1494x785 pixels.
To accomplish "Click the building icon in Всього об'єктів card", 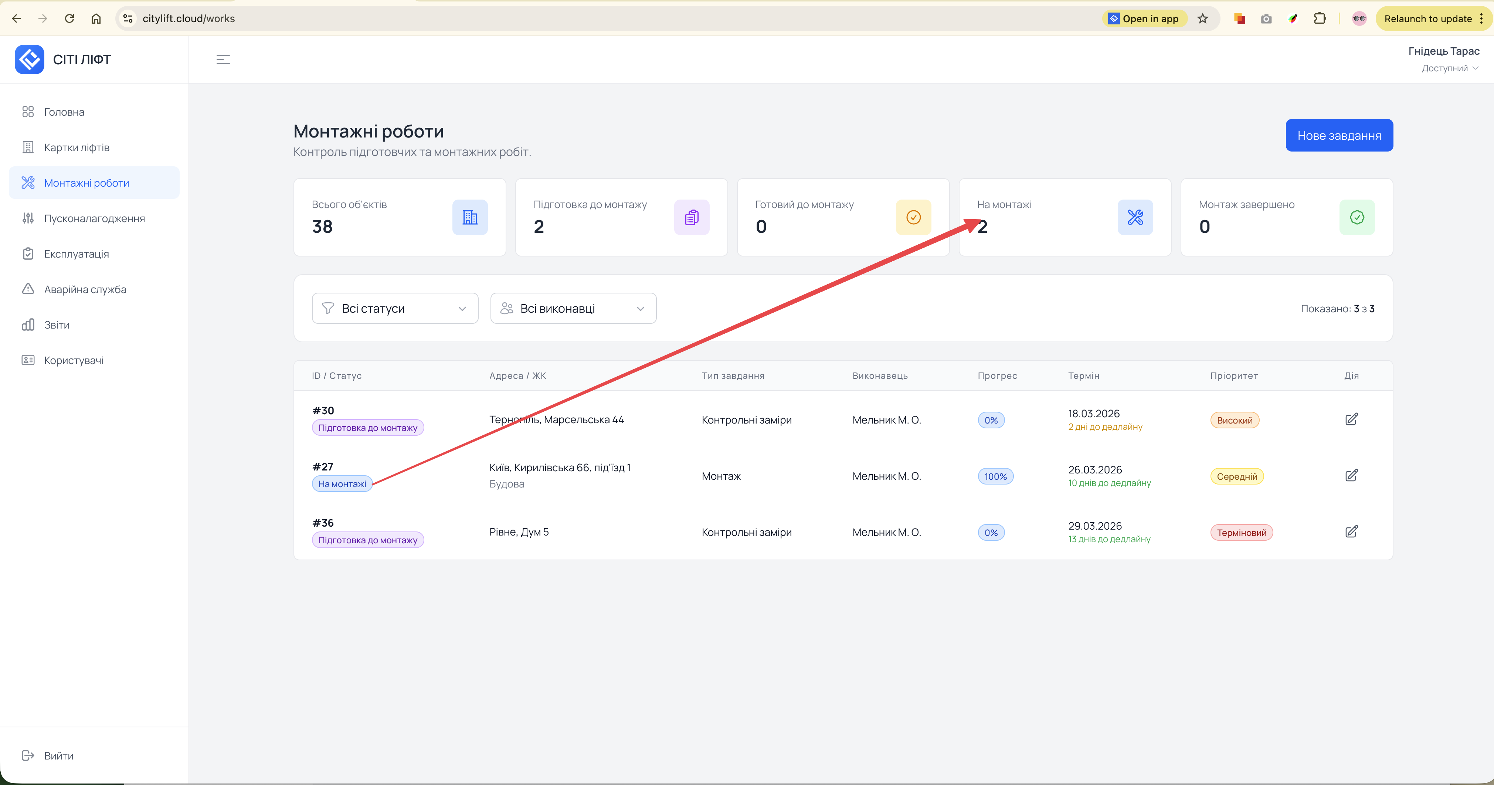I will tap(470, 217).
